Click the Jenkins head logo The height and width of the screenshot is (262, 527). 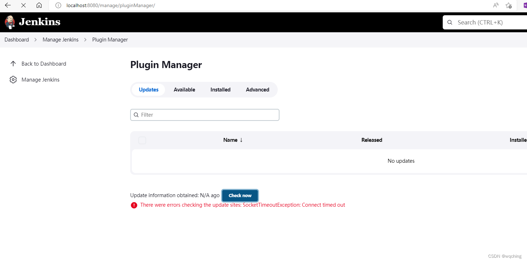pos(10,22)
